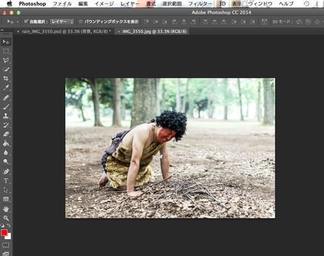
Task: Select the Brush tool
Action: pyautogui.click(x=6, y=107)
